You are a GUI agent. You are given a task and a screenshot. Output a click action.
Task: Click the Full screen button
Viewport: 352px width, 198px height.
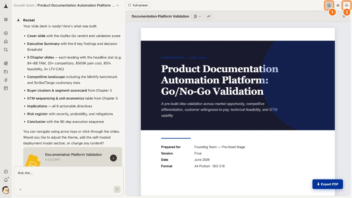(137, 5)
